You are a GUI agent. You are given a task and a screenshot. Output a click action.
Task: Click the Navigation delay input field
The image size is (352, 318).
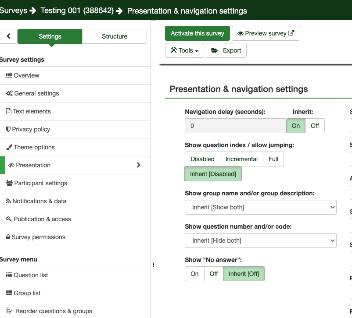pyautogui.click(x=235, y=126)
